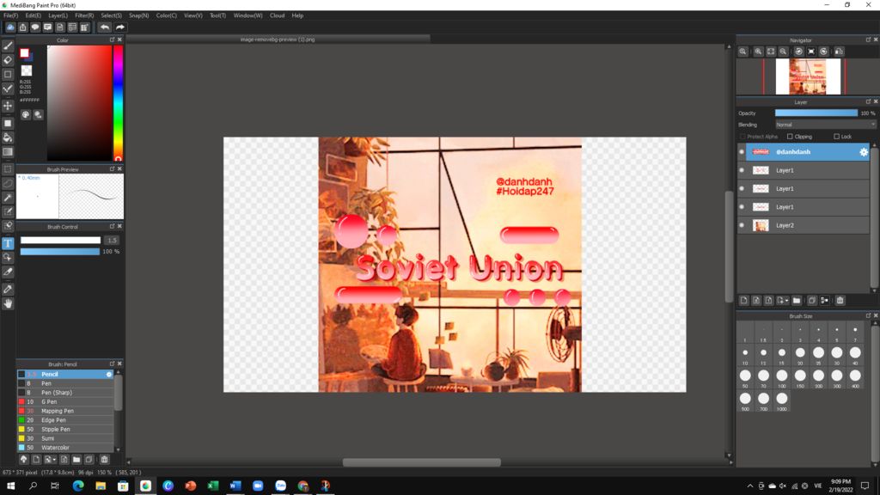Select the Brush tool in left toolbar
The height and width of the screenshot is (495, 880).
[8, 46]
